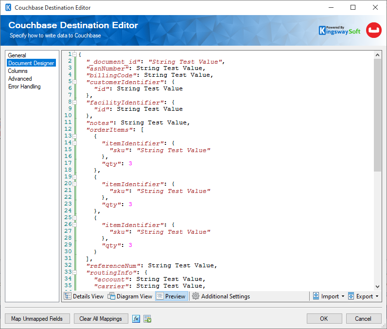Click the Details View icon
This screenshot has height=329, width=387.
pos(68,296)
